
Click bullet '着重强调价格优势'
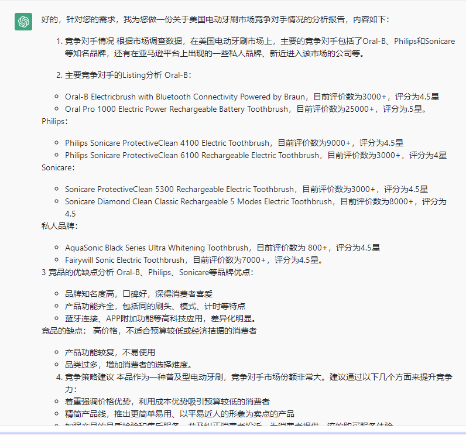pos(167,402)
